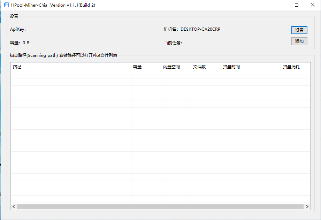Open settings with the 设置 button
The height and width of the screenshot is (220, 321).
coord(299,30)
